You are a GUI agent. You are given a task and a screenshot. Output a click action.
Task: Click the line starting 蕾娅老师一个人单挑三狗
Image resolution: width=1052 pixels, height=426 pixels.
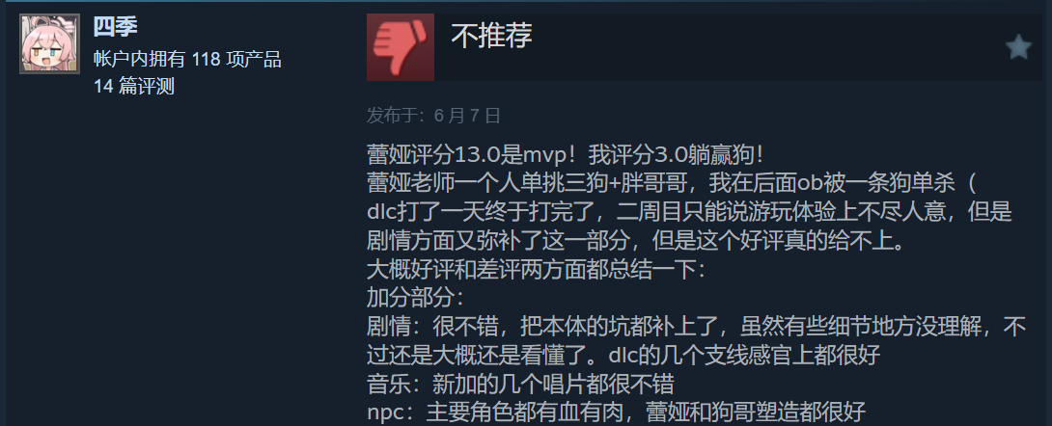tap(674, 183)
